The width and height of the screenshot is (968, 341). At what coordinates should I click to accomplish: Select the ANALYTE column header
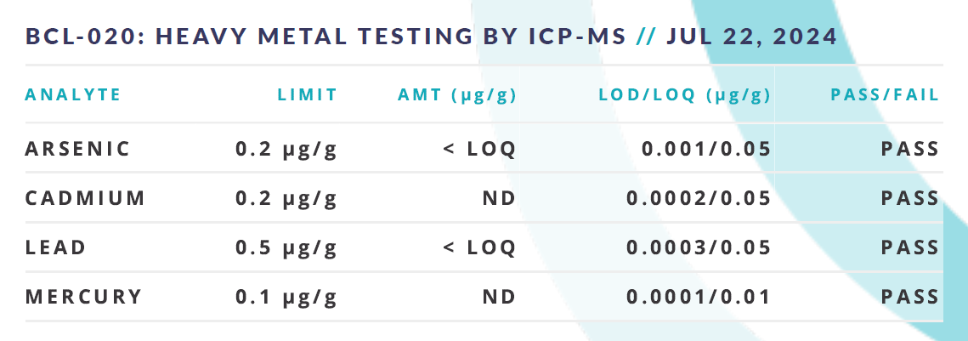click(73, 95)
